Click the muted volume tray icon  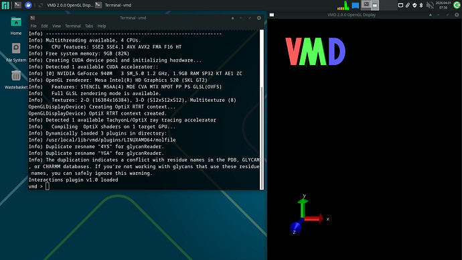(430, 5)
